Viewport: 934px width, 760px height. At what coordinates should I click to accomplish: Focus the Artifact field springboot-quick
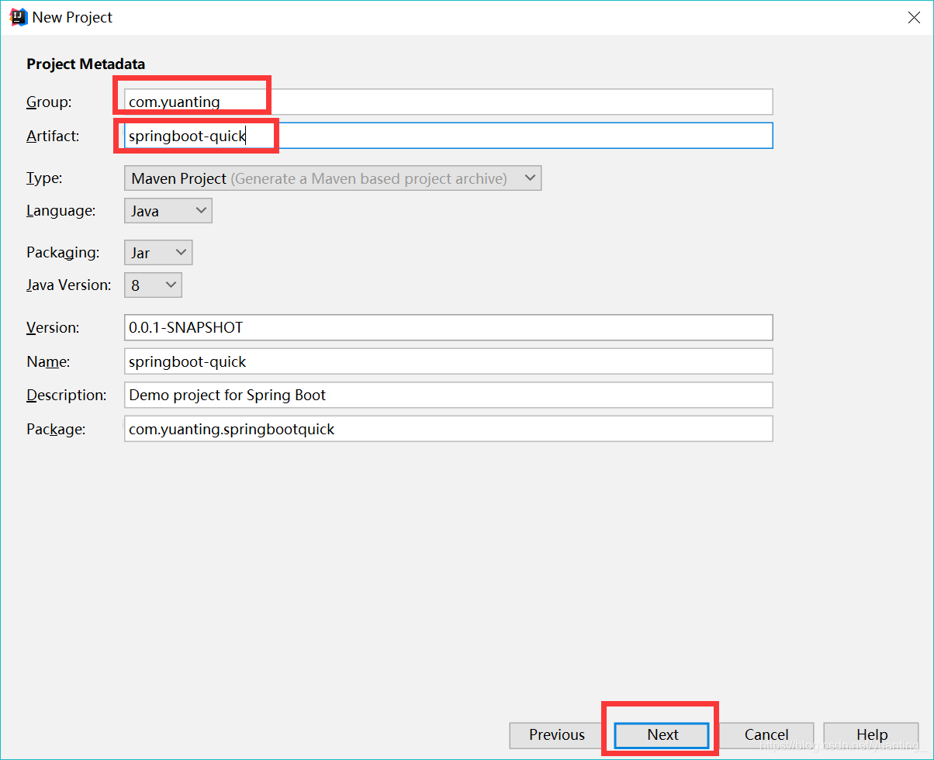point(448,136)
